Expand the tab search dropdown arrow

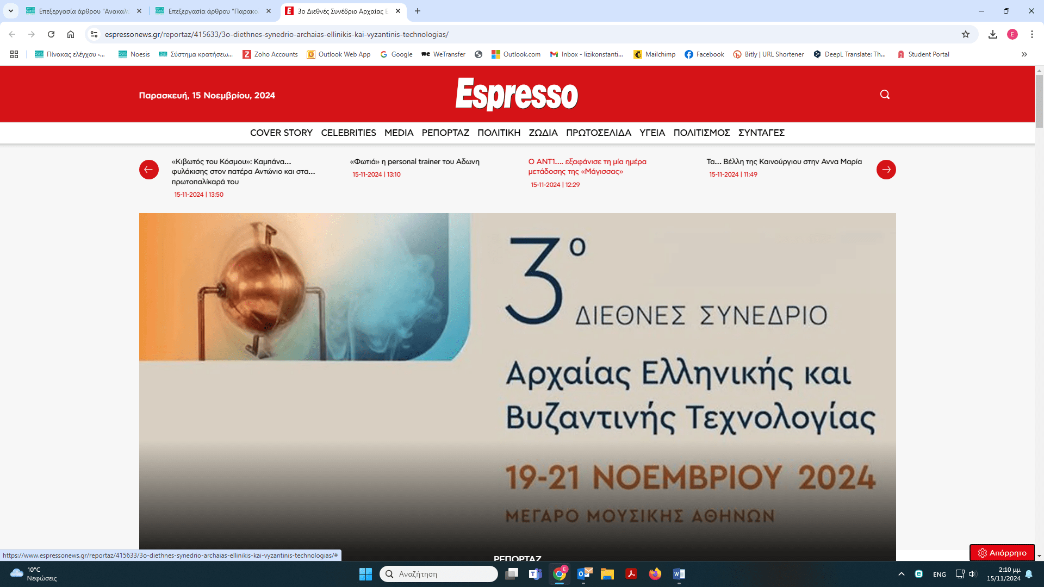point(10,11)
